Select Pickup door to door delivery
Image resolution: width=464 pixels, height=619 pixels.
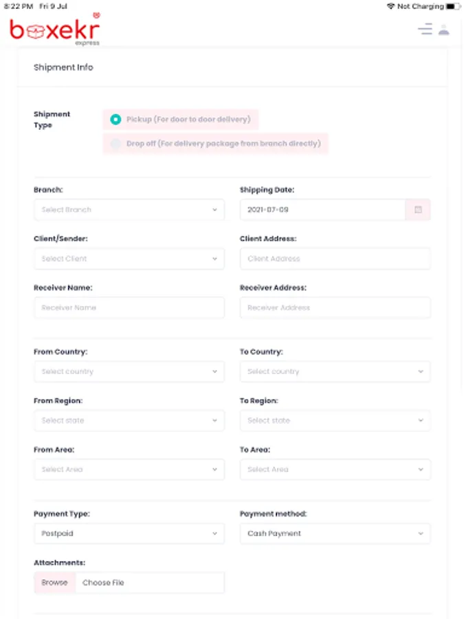(116, 120)
